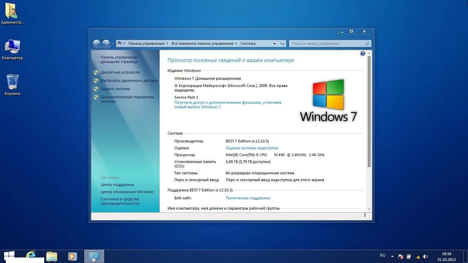Open Администратор folder on desktop
The height and width of the screenshot is (263, 468).
click(12, 14)
